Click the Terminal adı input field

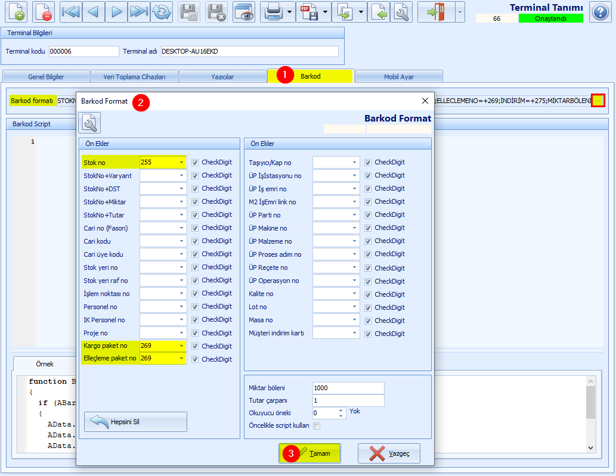pos(249,51)
